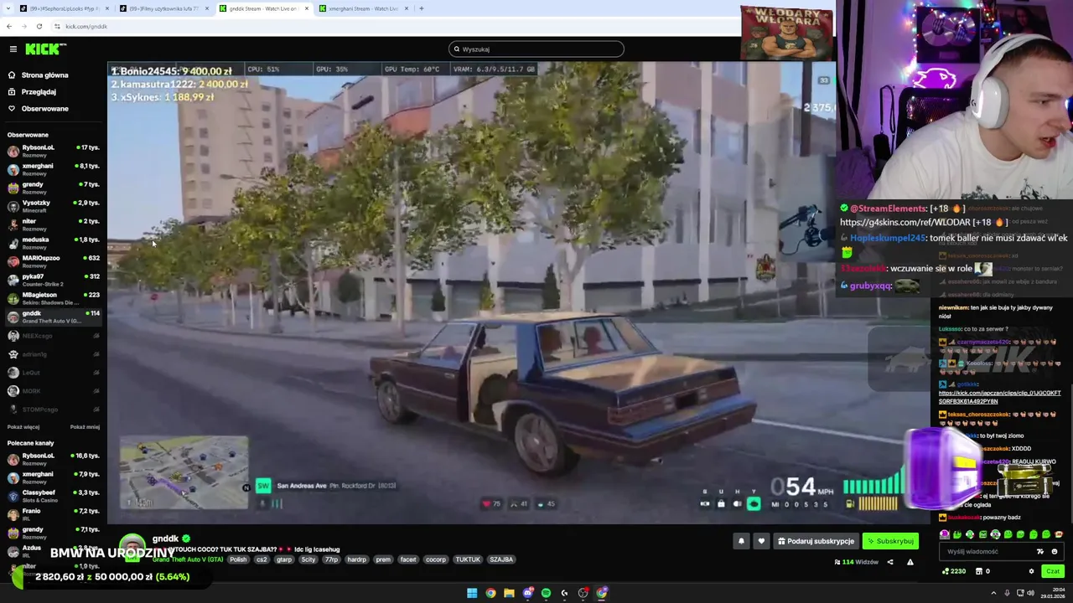Click the TUKTUK tag
The image size is (1073, 603).
pos(468,559)
